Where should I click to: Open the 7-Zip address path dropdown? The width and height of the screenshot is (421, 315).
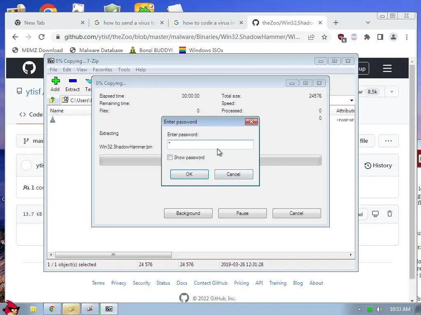pyautogui.click(x=352, y=100)
